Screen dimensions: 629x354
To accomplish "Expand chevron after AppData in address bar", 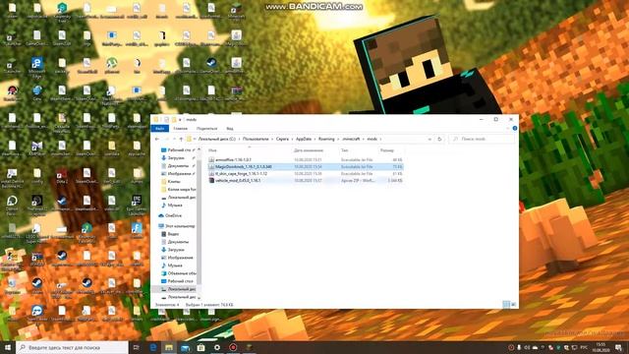I will [x=314, y=139].
